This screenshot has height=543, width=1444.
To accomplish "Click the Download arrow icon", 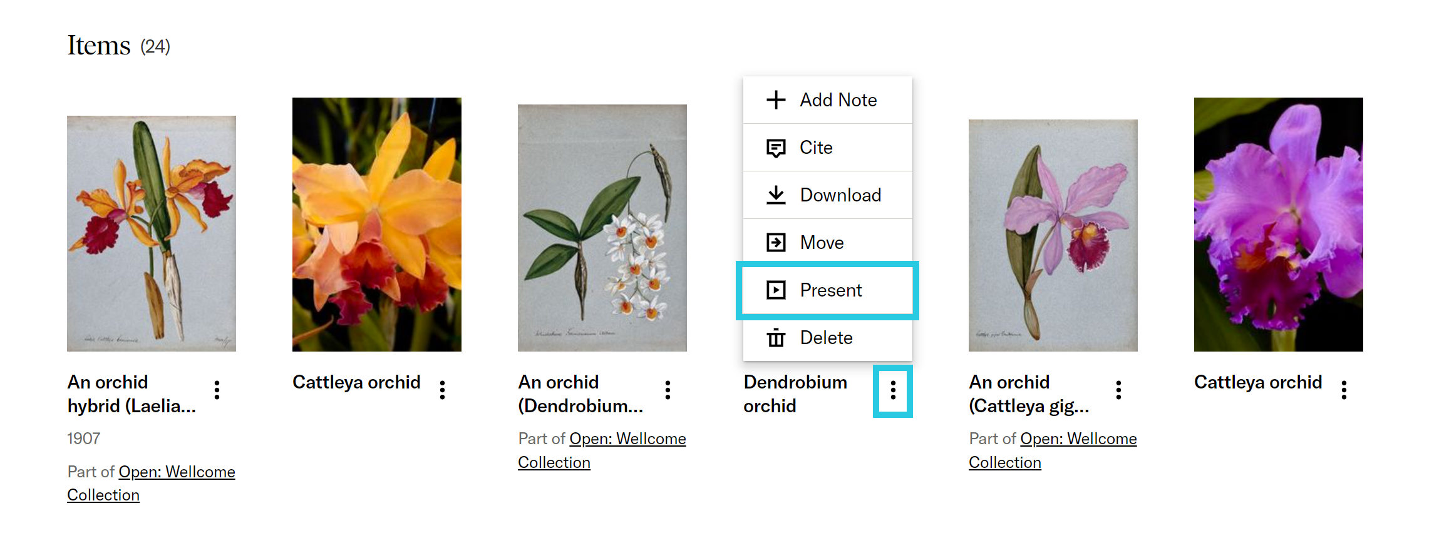I will [776, 195].
